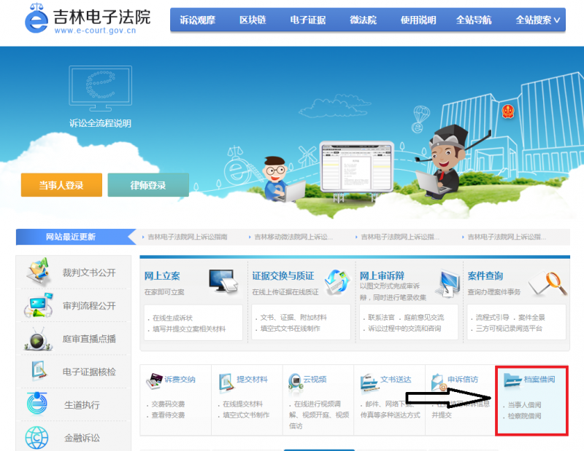Go to 电子证据 in navigation bar

pyautogui.click(x=307, y=20)
